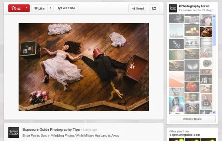
Task: Open the #Photography News board title
Action: tap(194, 6)
